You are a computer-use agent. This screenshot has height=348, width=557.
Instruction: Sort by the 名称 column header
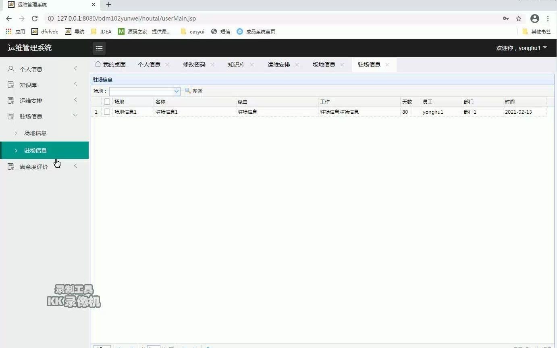(195, 102)
